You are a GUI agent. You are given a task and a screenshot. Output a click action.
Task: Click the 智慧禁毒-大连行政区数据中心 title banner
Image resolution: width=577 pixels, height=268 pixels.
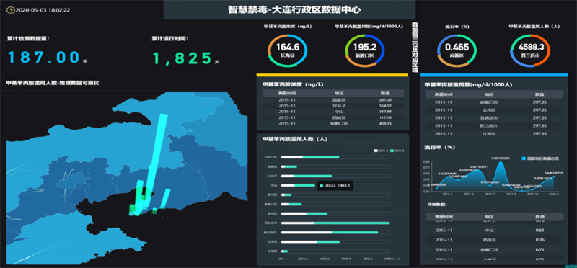289,9
